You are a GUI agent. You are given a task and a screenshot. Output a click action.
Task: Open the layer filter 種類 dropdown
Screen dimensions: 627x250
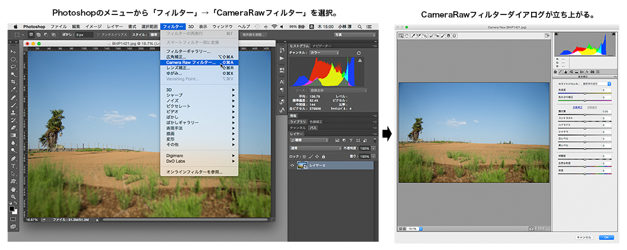click(x=308, y=141)
